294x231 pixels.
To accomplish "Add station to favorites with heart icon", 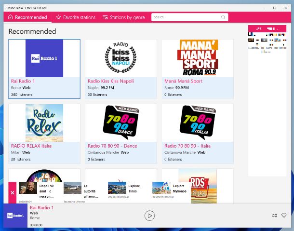I will pos(284,216).
